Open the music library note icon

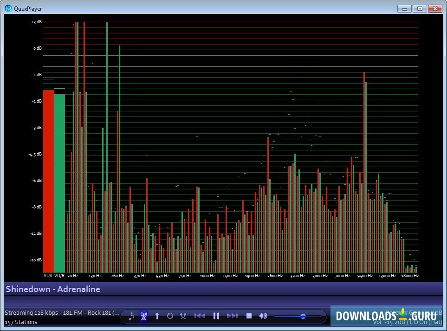click(x=131, y=316)
